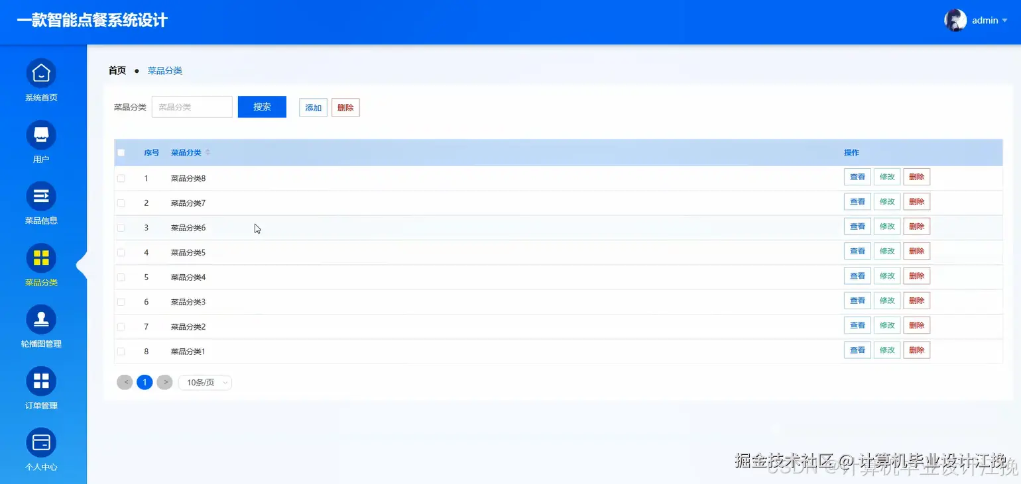The width and height of the screenshot is (1021, 484).
Task: Open the 轮播图管理 stamp icon
Action: [41, 320]
